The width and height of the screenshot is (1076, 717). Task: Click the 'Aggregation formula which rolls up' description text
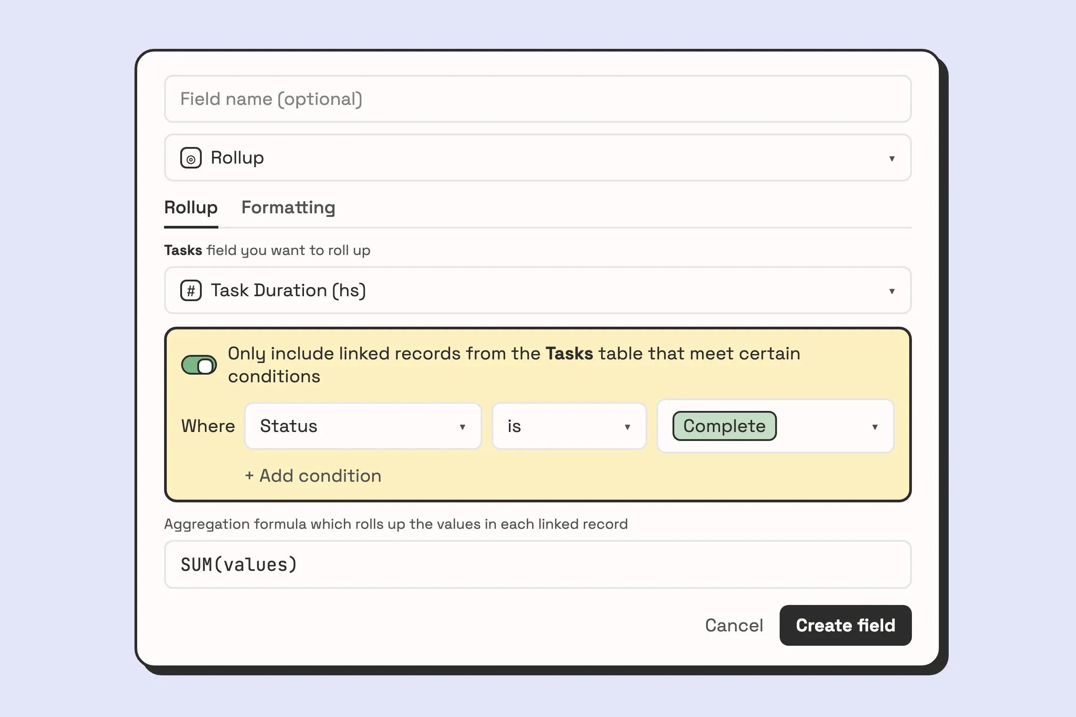(396, 524)
